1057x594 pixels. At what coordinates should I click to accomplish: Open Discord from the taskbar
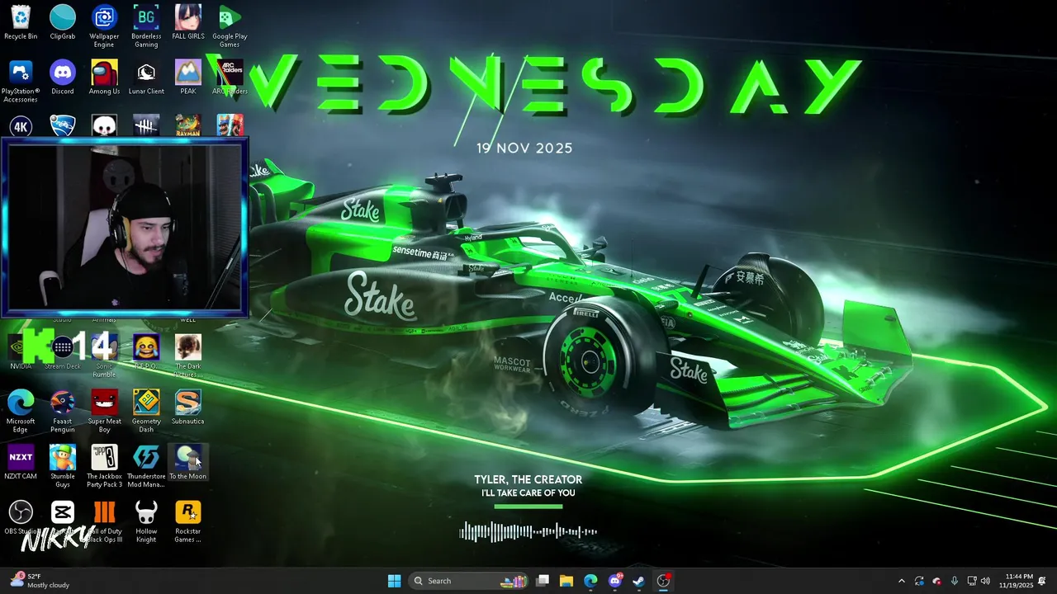coord(615,581)
